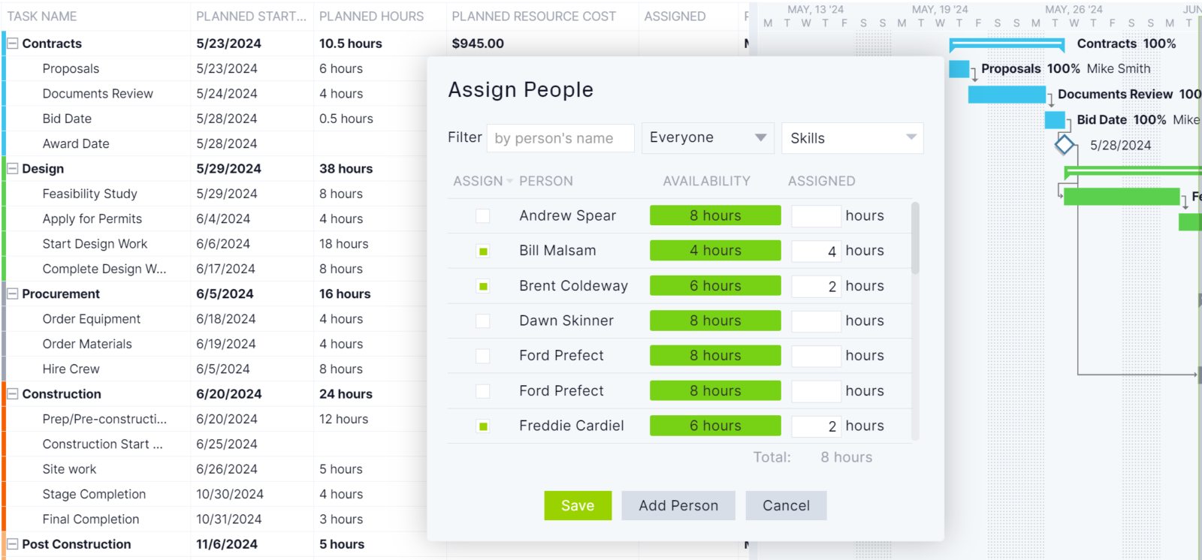This screenshot has height=560, width=1202.
Task: Click the Bid Date Gantt bar
Action: 1055,119
